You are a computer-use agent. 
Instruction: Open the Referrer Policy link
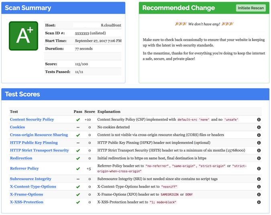coord(24,168)
